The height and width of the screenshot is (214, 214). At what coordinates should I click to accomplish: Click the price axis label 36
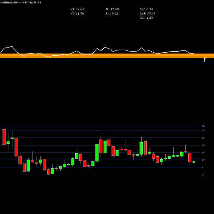pyautogui.click(x=203, y=126)
